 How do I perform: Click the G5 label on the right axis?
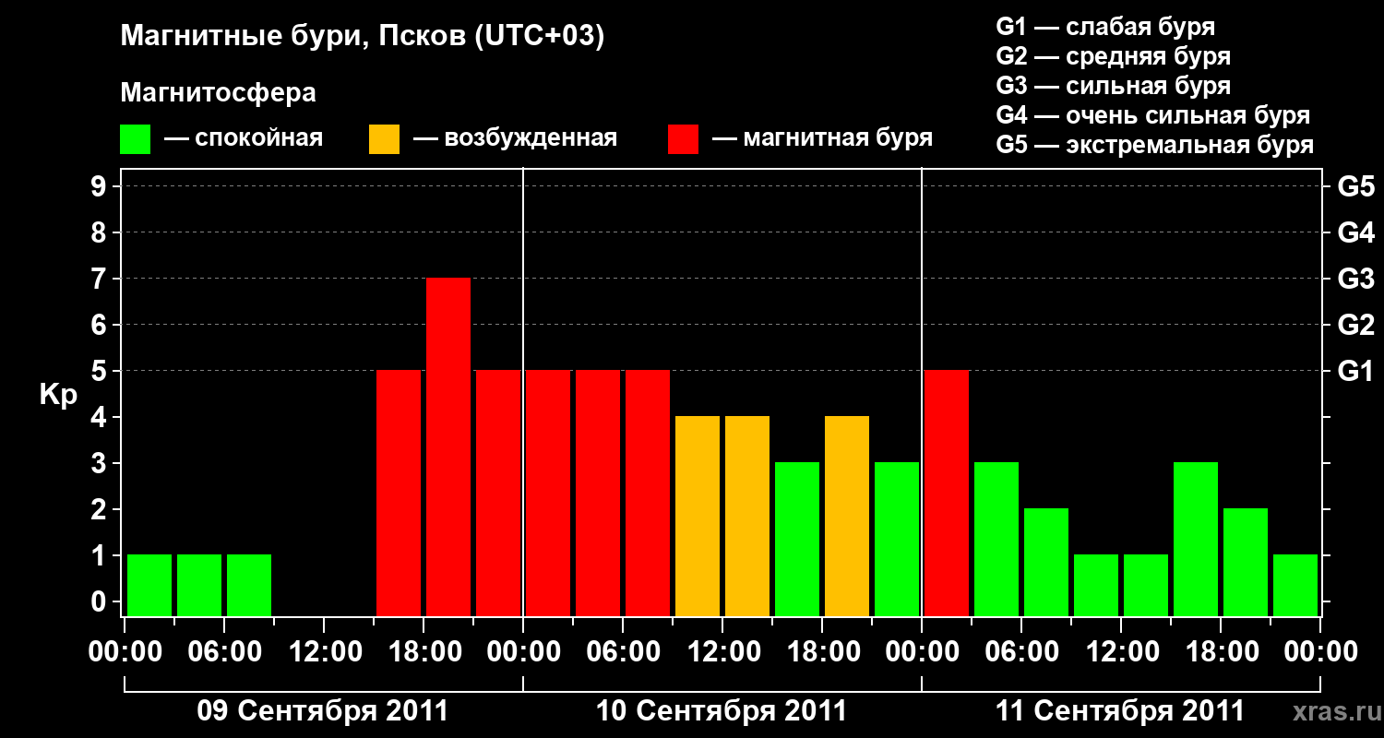(x=1355, y=186)
